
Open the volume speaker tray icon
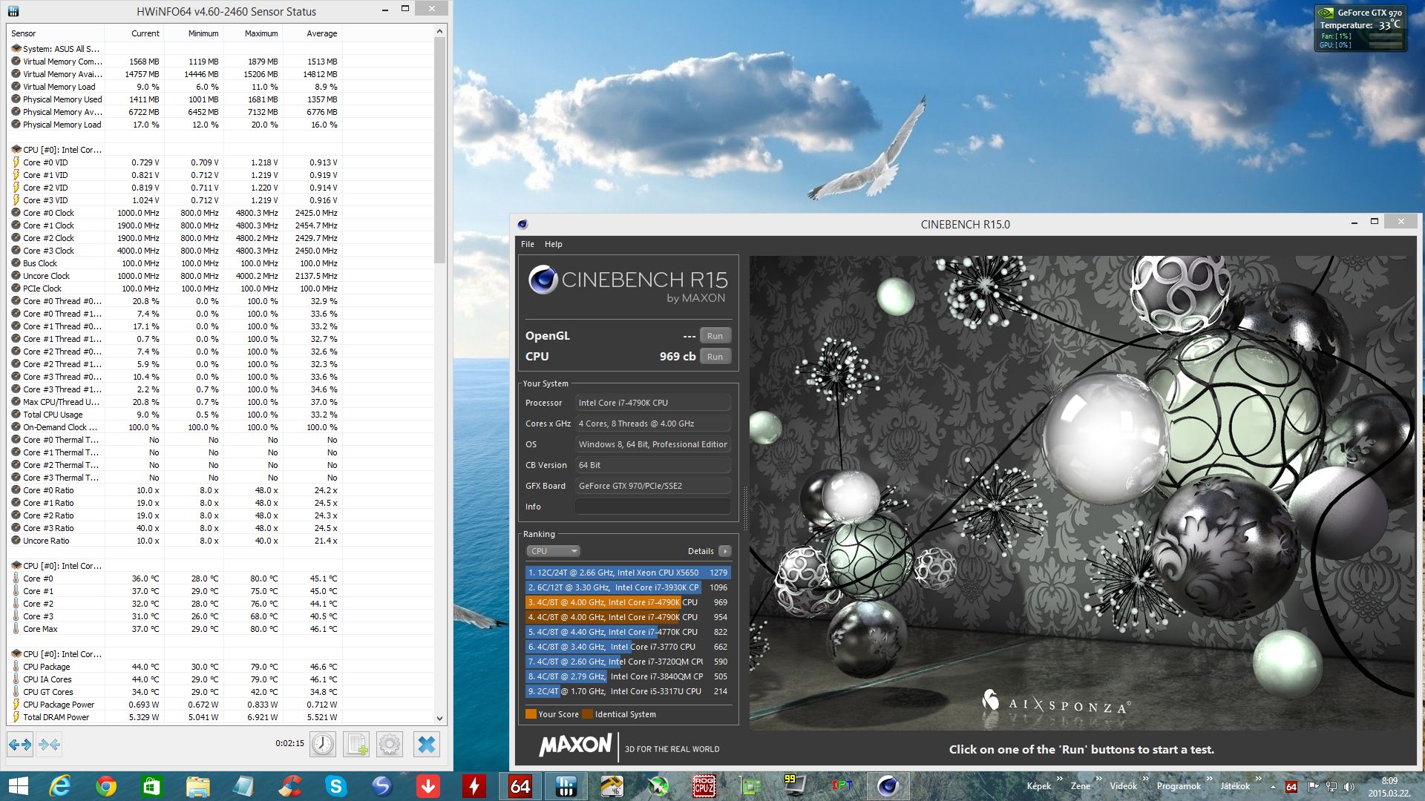pyautogui.click(x=1349, y=787)
